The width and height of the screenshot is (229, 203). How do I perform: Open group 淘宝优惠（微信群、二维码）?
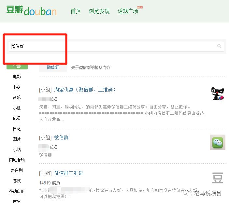pos(85,90)
